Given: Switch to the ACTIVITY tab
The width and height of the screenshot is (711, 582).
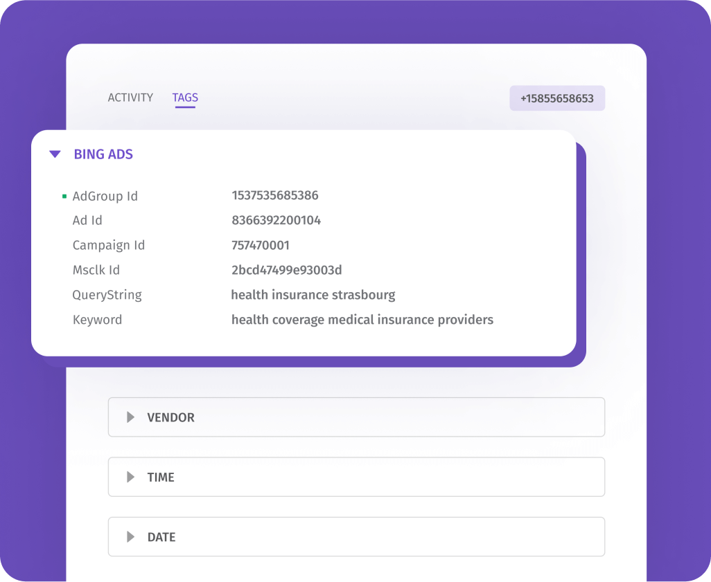Looking at the screenshot, I should click(x=130, y=98).
